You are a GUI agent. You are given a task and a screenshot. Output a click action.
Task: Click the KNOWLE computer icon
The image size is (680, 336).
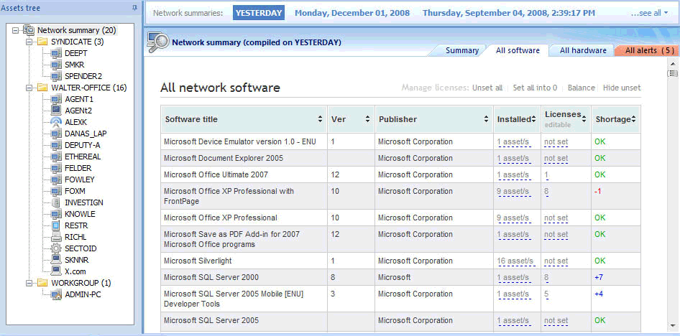[x=56, y=214]
